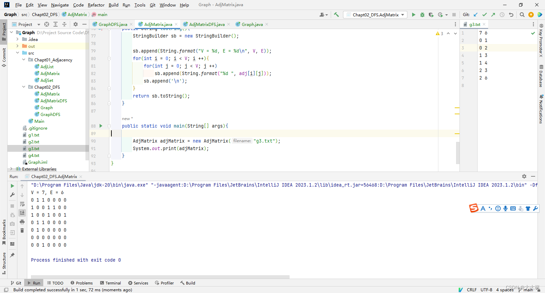
Task: Open Profiler tool window
Action: (164, 283)
